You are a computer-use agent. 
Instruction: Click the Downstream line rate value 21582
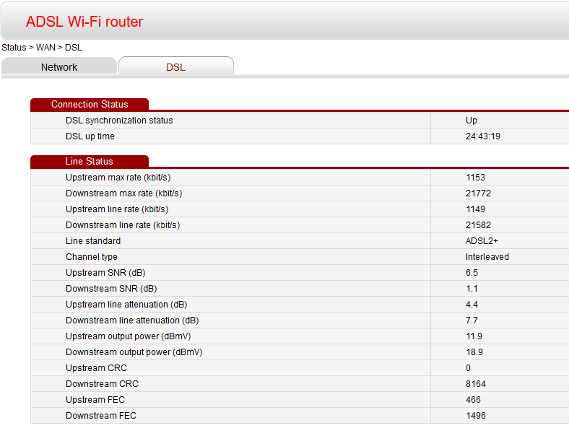point(478,225)
